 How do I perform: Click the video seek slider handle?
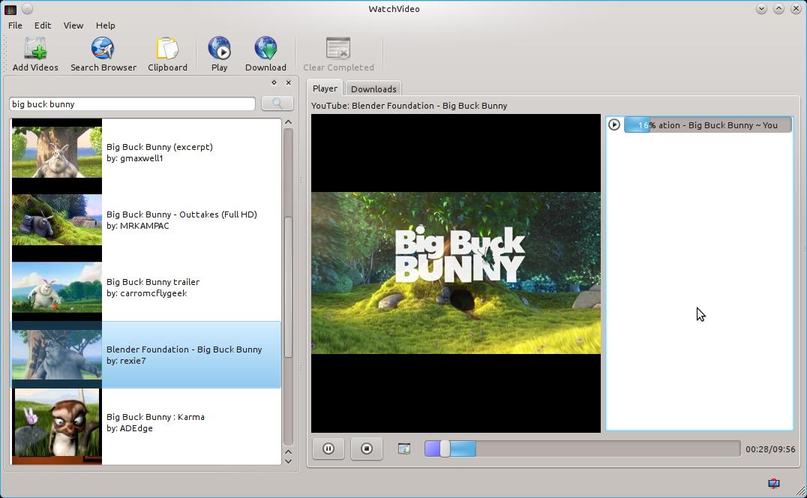pyautogui.click(x=445, y=448)
